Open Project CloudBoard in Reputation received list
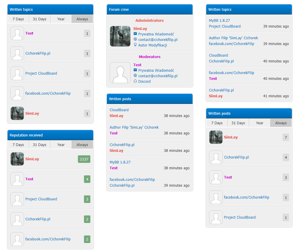 (41, 199)
